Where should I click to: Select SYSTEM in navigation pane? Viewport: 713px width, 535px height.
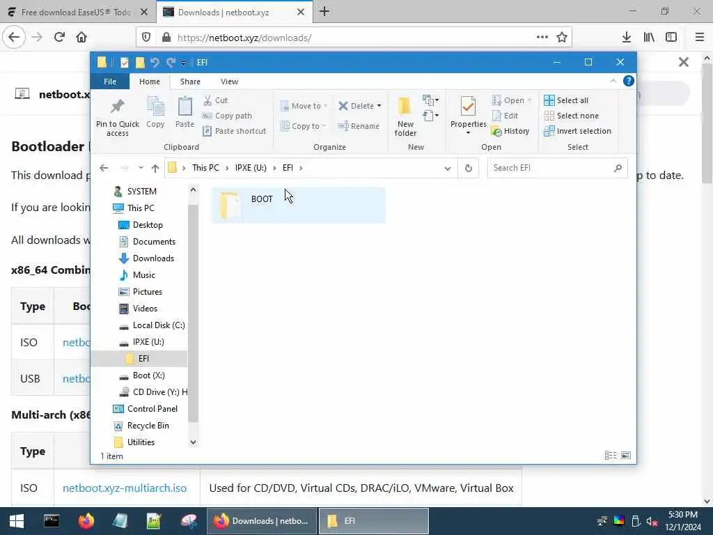point(140,192)
